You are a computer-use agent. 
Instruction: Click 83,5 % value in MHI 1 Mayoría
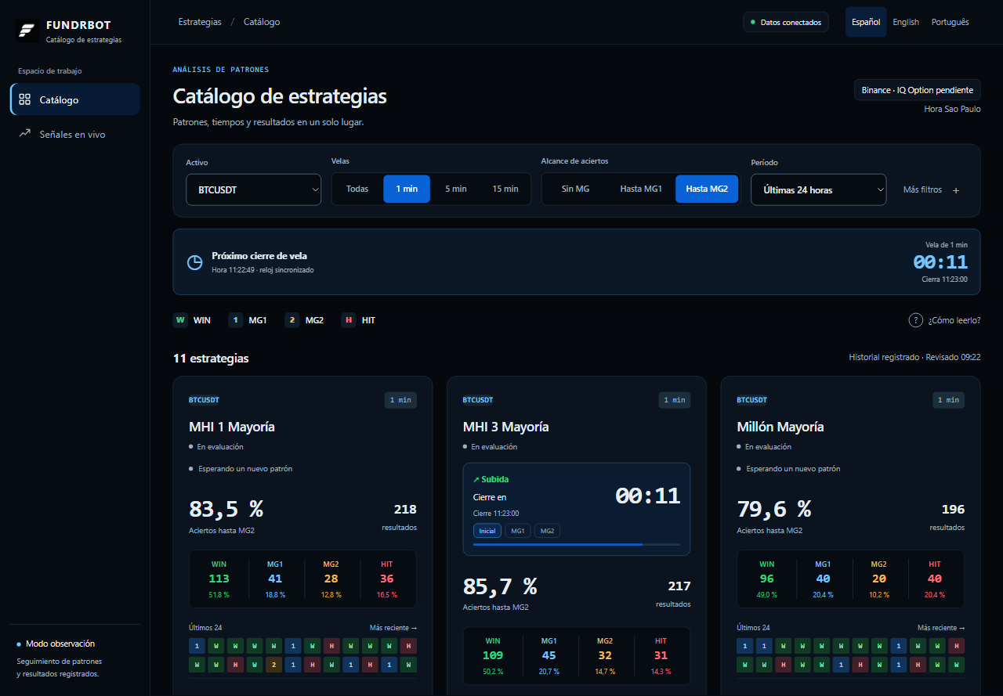click(226, 509)
